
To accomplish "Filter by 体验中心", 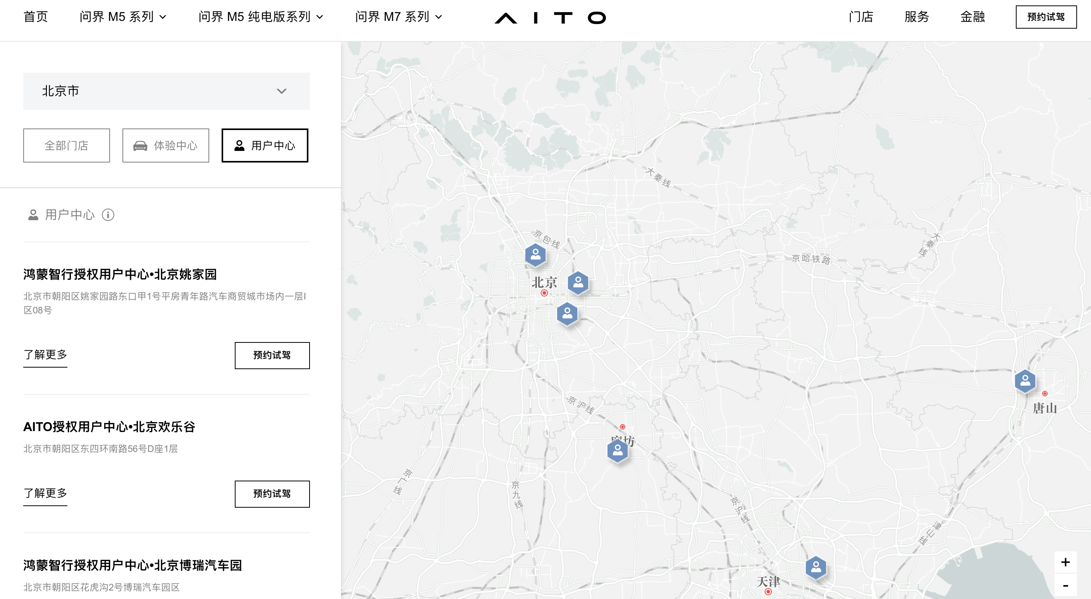I will coord(165,145).
